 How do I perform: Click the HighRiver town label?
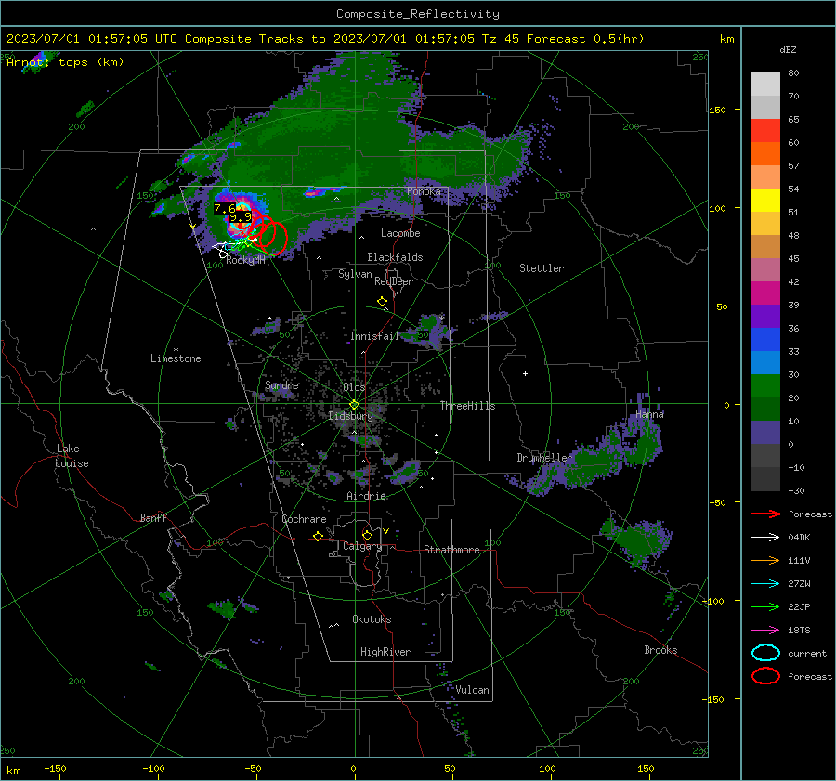(385, 652)
